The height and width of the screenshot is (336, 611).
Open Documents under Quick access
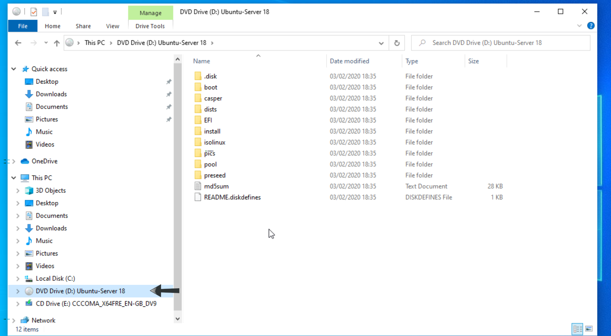[x=52, y=107]
